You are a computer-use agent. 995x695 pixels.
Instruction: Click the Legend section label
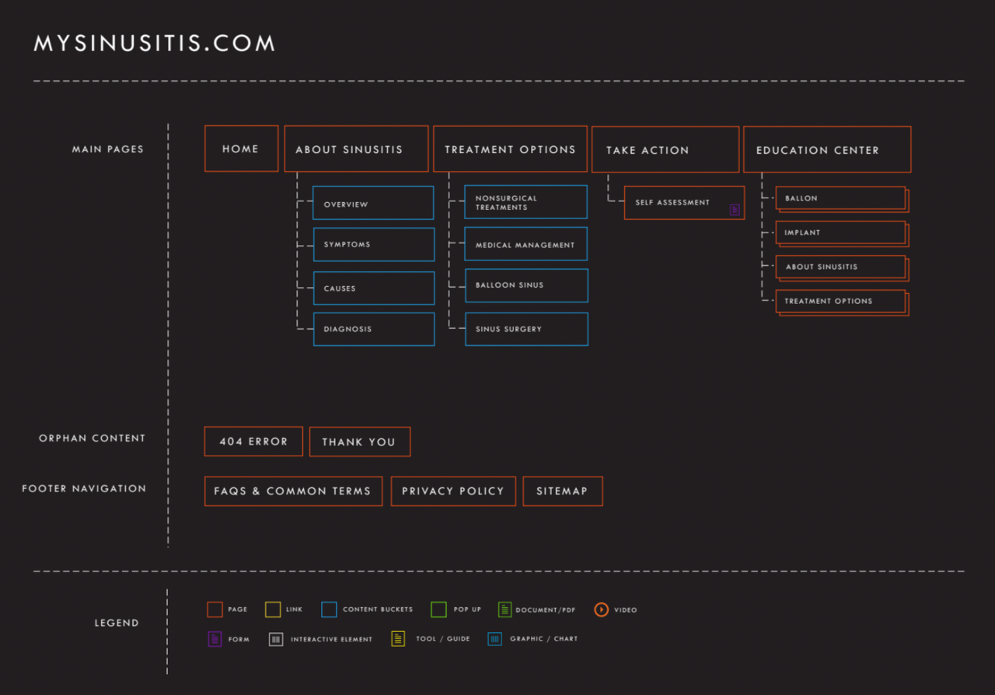[117, 623]
